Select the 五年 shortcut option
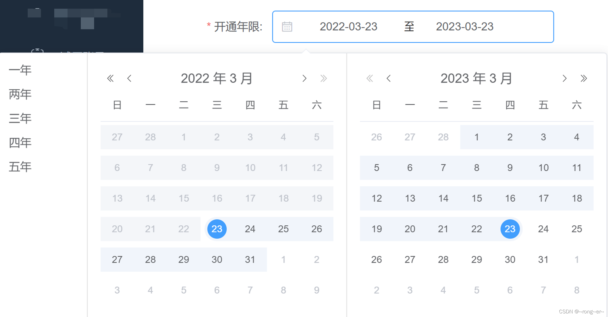 point(20,167)
